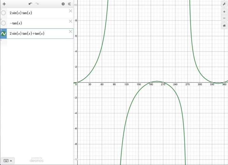Hide the 2 sin(x) tan(x)+tan(x) graph

[x=3, y=34]
